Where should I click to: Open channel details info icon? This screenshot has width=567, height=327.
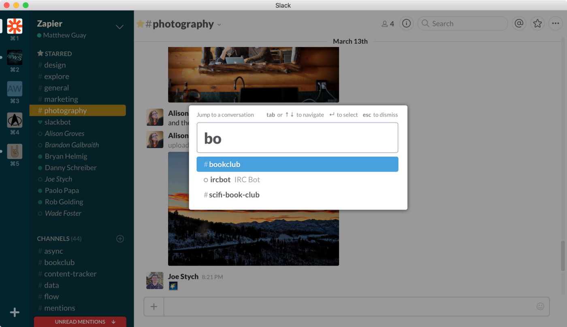(406, 23)
